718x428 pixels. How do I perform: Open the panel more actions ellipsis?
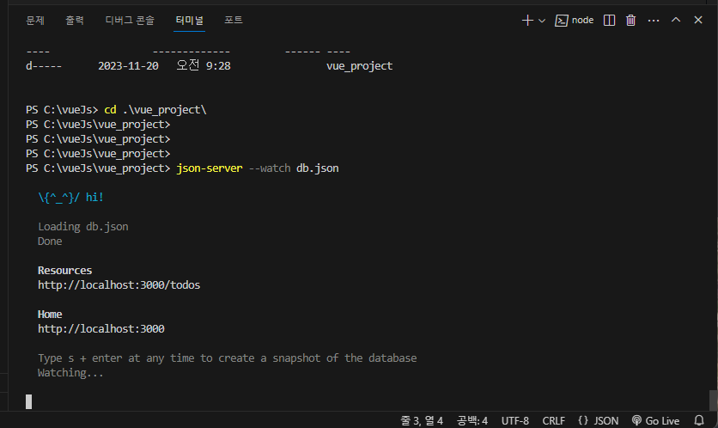654,21
